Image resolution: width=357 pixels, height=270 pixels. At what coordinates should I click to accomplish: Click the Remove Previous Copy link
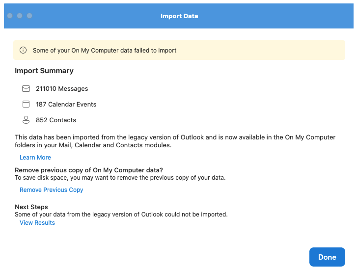point(52,190)
